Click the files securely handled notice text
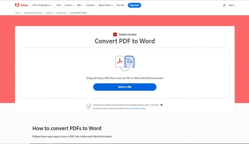 point(126,105)
